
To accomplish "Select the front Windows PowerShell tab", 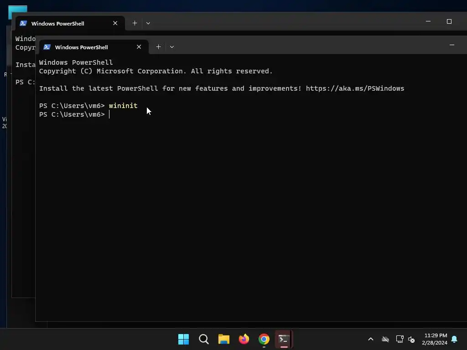I will (93, 47).
